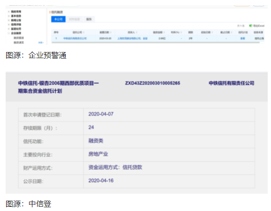Click the 2年 term cell
The image size is (271, 211).
point(191,38)
